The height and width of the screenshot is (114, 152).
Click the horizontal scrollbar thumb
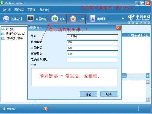(124, 75)
